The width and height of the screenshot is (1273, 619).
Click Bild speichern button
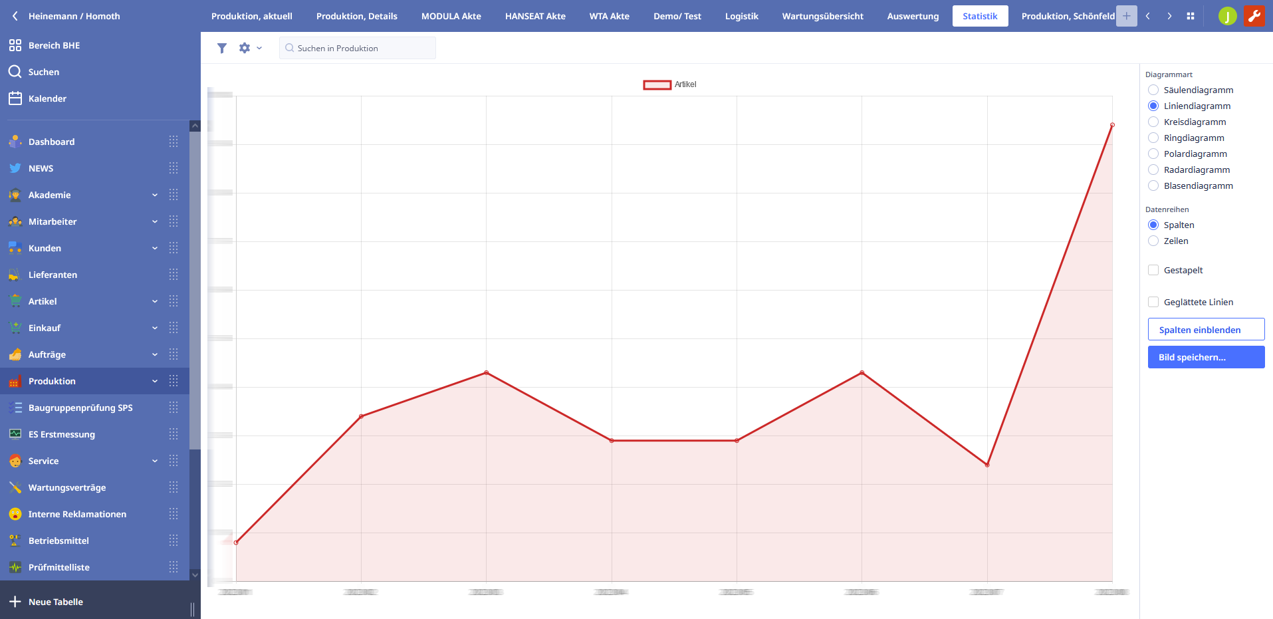pyautogui.click(x=1206, y=357)
